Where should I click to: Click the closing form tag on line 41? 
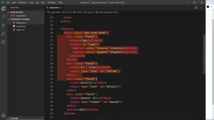click(69, 113)
